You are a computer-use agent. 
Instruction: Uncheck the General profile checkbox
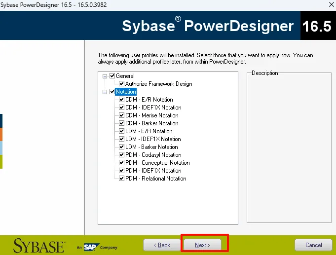coord(112,76)
